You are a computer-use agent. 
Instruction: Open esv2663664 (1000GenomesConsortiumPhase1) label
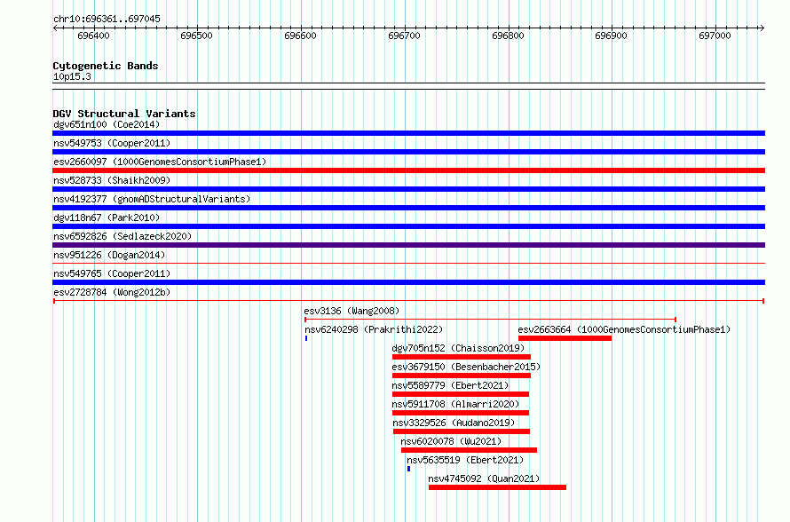(x=624, y=329)
